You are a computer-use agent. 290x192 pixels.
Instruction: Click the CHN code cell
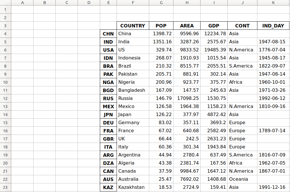pos(108,33)
